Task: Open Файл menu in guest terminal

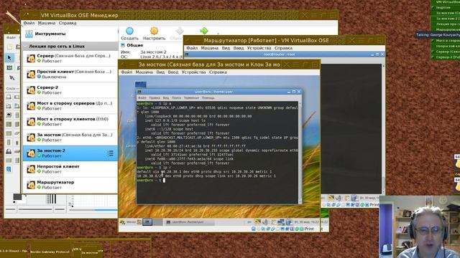Action: point(142,97)
